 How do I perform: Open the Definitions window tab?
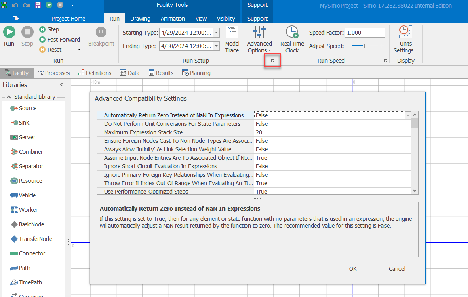[x=95, y=73]
